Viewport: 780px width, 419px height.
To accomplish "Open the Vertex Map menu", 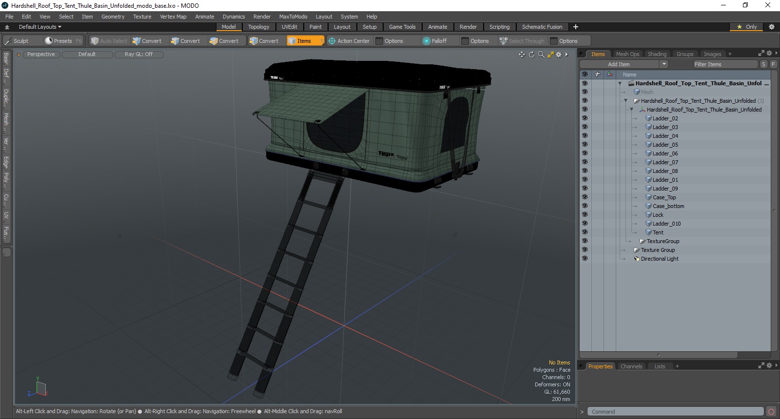I will [173, 17].
